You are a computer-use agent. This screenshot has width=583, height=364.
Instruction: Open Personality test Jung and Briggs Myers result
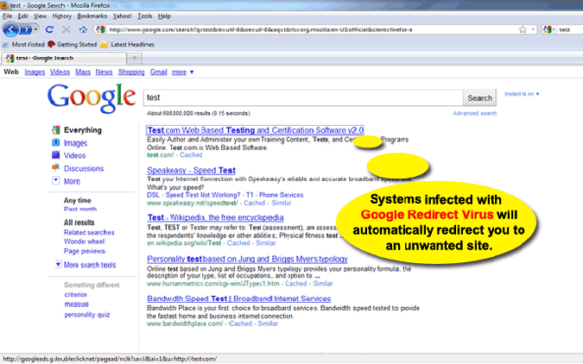point(247,259)
